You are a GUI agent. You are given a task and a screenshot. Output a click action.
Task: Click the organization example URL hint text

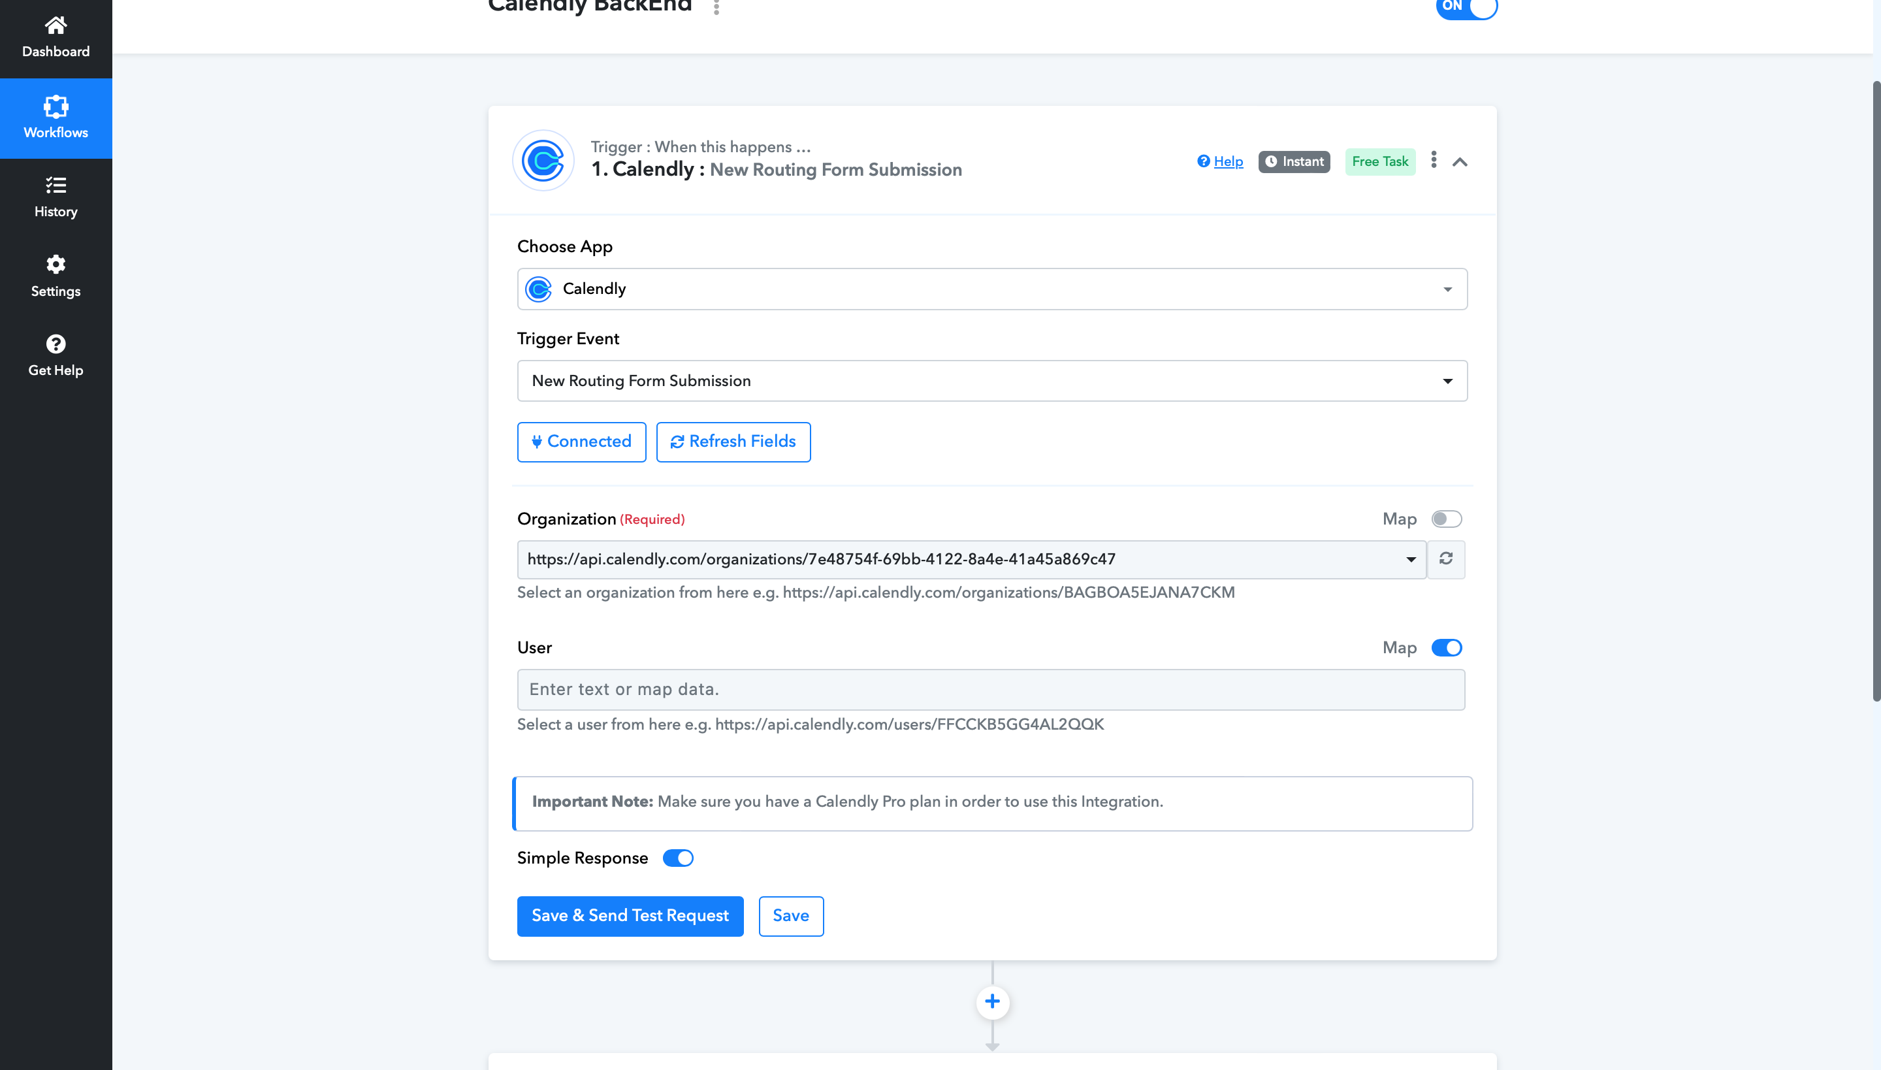(x=876, y=592)
